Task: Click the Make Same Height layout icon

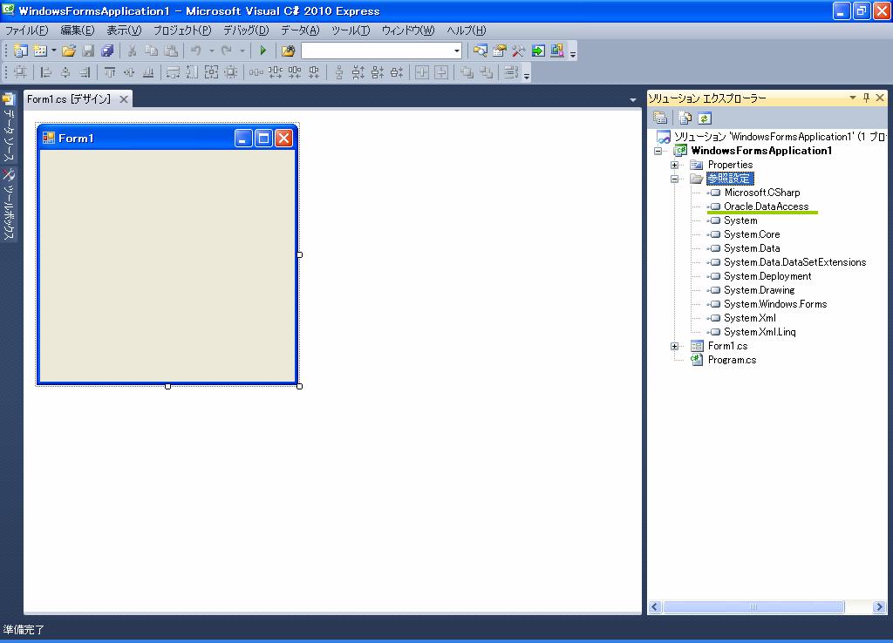Action: click(x=193, y=72)
